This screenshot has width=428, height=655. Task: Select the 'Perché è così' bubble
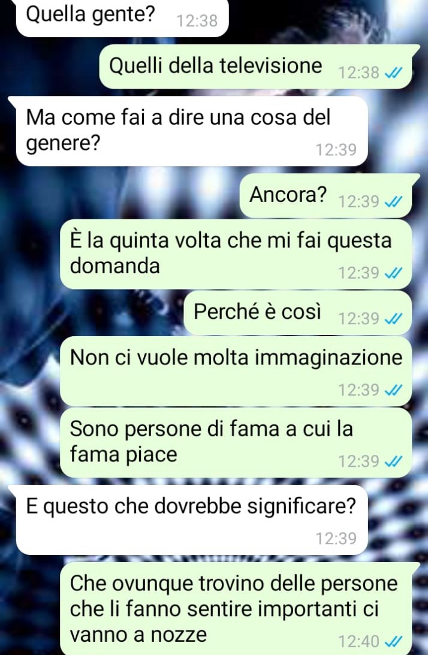tap(297, 312)
